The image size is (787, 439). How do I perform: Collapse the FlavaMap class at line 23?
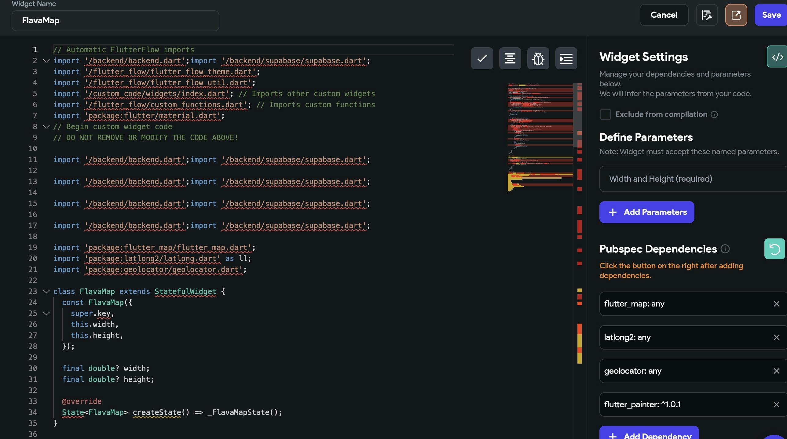[46, 292]
